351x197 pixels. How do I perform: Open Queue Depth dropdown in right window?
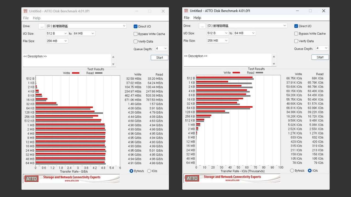[x=322, y=48]
